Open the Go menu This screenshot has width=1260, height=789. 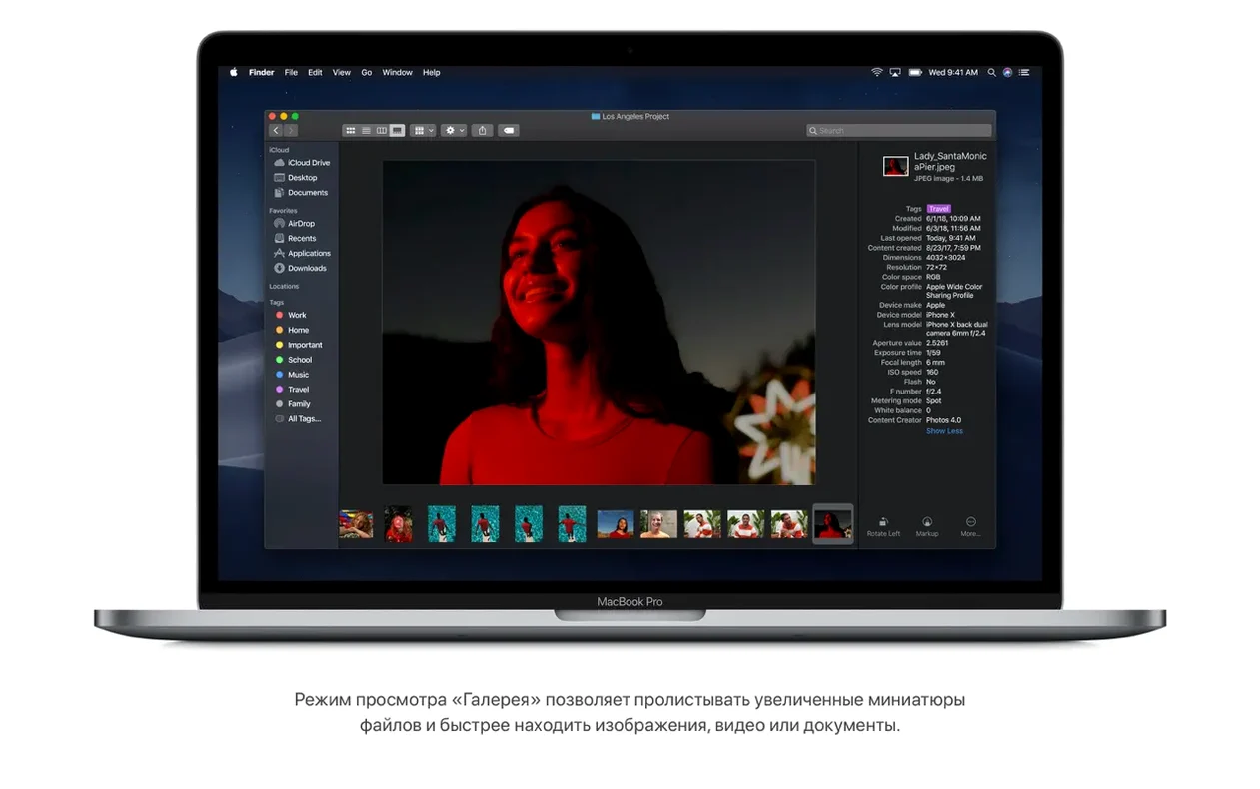click(367, 72)
